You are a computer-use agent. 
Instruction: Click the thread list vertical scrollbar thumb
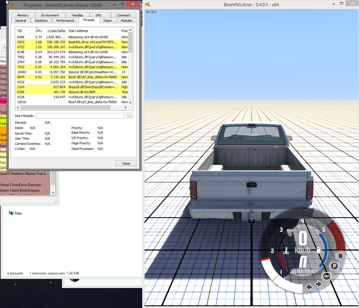click(x=130, y=43)
